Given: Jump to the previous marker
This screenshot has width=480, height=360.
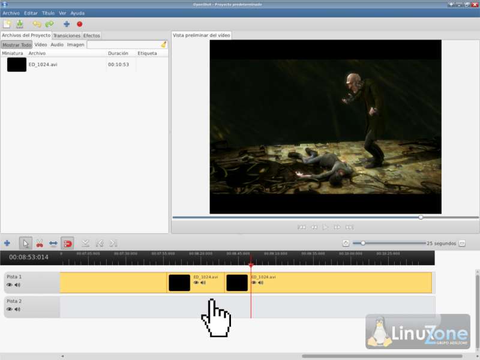Looking at the screenshot, I should pyautogui.click(x=100, y=244).
